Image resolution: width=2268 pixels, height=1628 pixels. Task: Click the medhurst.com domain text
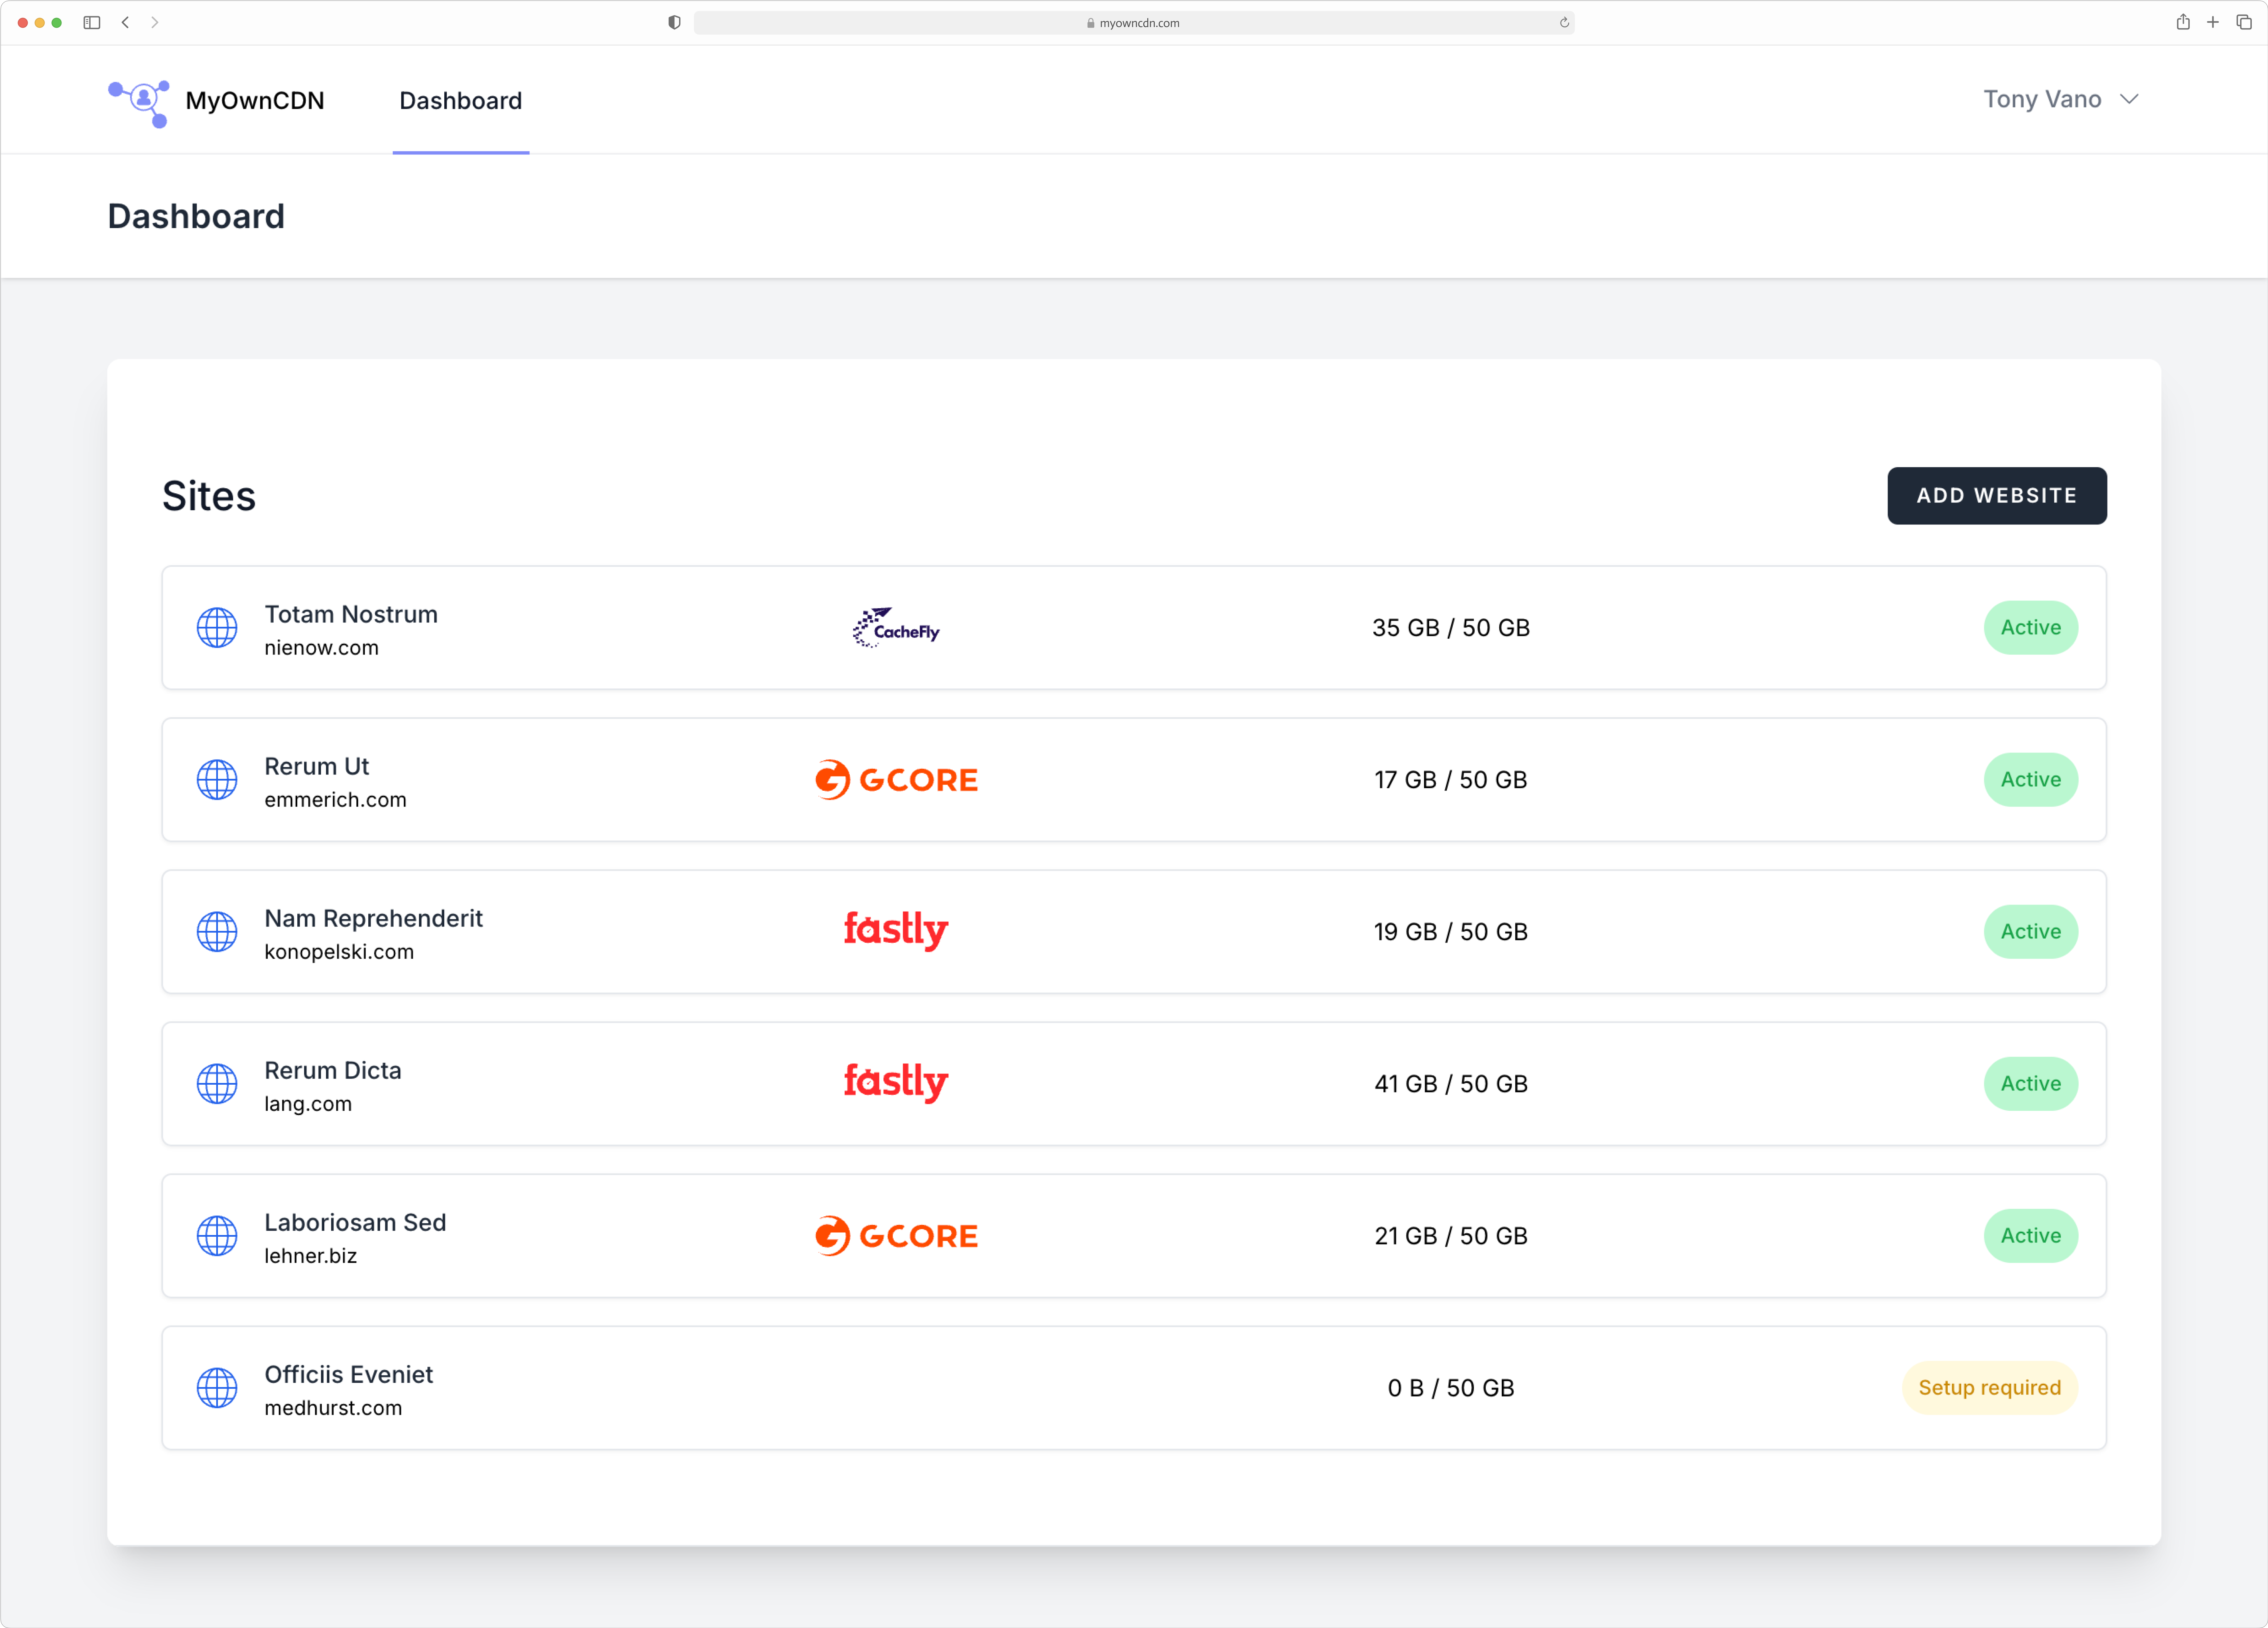click(x=333, y=1408)
